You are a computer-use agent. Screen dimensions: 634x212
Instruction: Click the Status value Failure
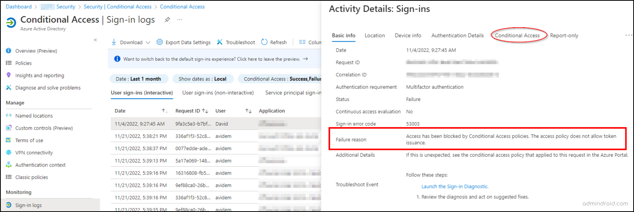pos(413,99)
